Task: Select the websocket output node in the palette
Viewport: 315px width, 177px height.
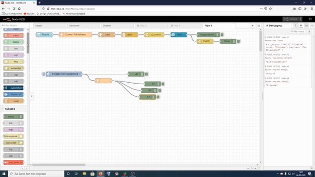Action: tap(13, 143)
